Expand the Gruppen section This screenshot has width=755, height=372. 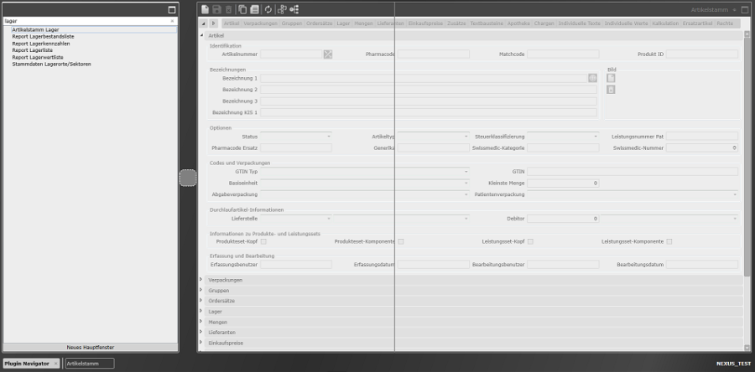pos(201,290)
